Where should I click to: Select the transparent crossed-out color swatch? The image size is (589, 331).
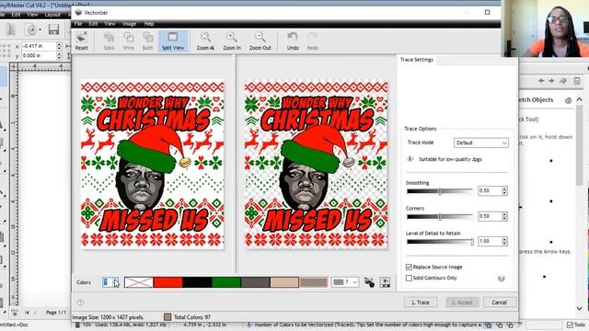139,282
